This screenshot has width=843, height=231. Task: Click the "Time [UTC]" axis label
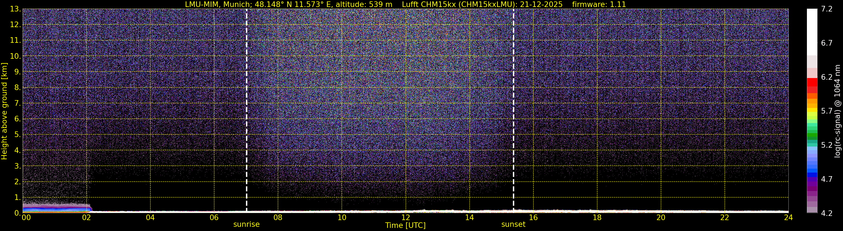tap(405, 225)
